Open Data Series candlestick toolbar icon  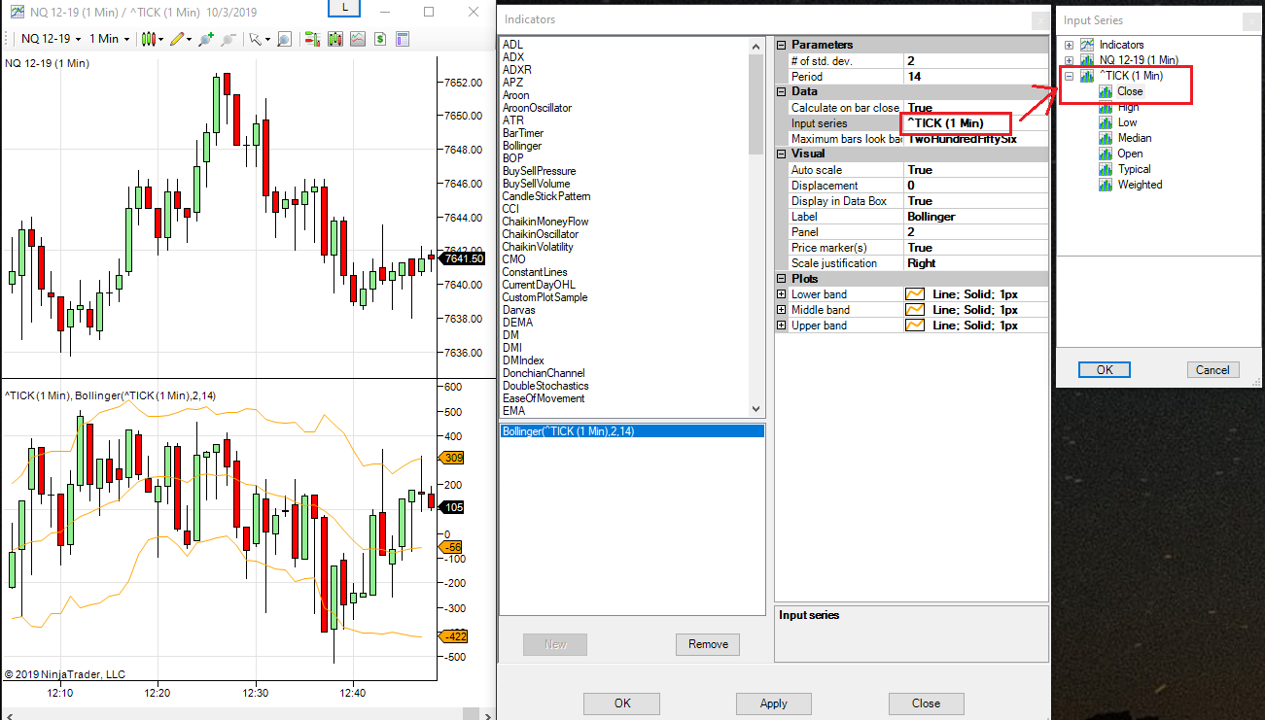click(x=335, y=39)
